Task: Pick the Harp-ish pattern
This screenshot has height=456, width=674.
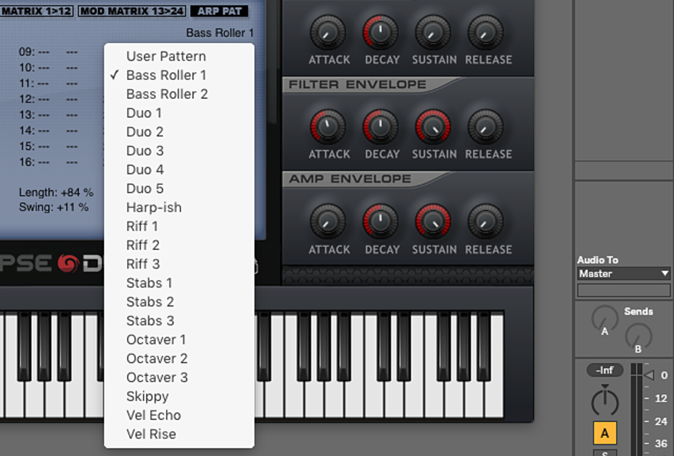Action: click(179, 207)
